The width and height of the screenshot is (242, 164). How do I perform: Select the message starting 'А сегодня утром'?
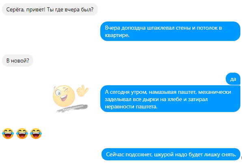170,99
